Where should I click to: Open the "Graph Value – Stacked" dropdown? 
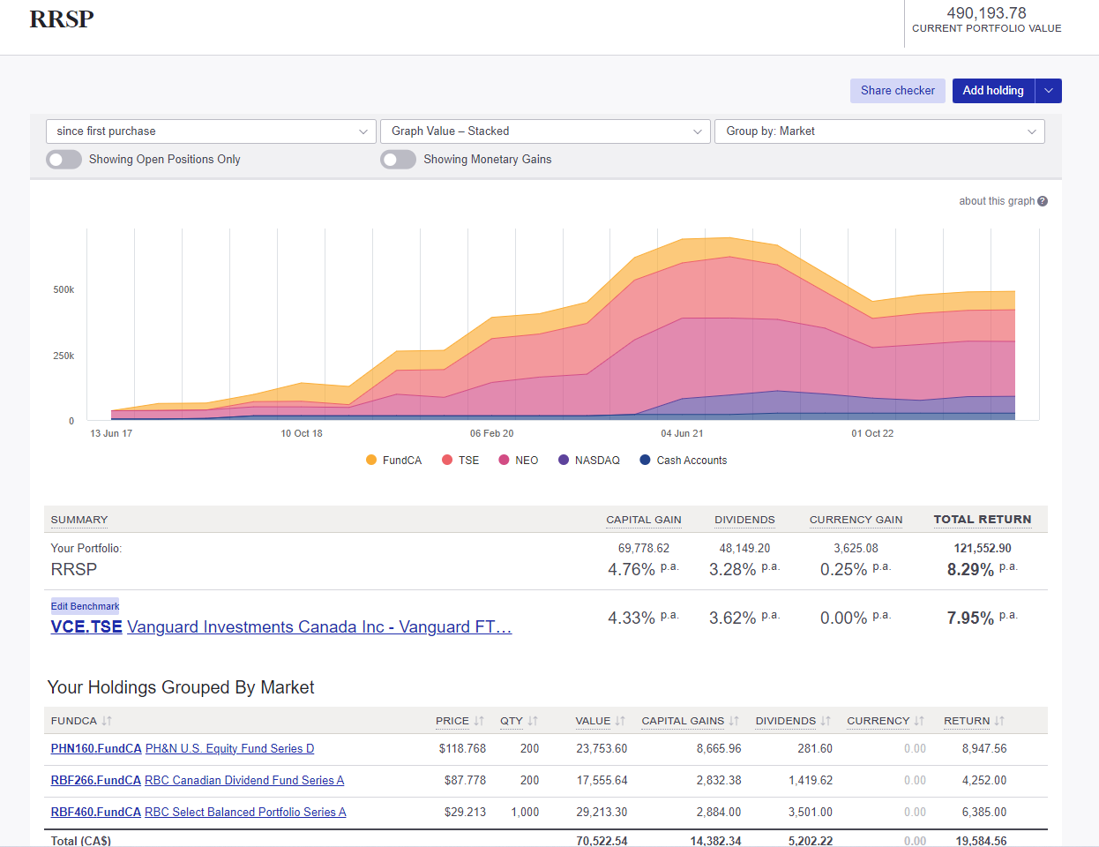point(545,131)
